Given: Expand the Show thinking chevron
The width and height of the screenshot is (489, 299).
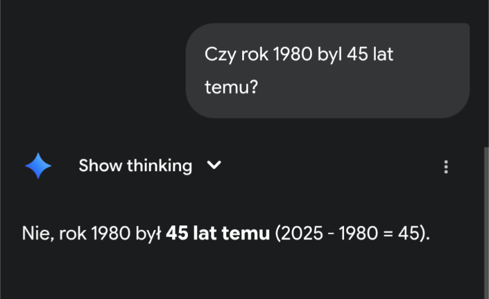Looking at the screenshot, I should (214, 165).
